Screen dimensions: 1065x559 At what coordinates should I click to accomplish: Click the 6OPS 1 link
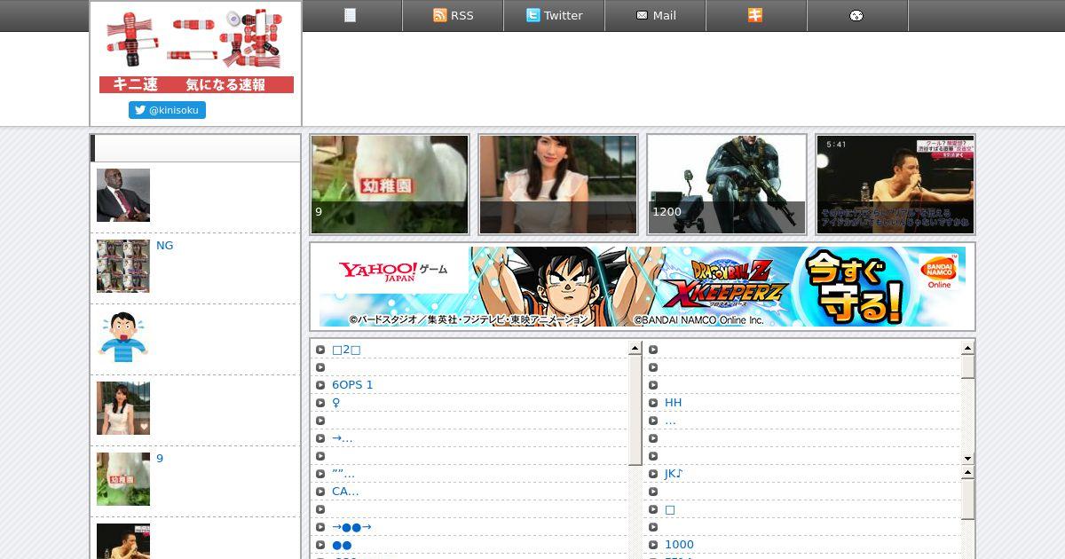pyautogui.click(x=352, y=385)
